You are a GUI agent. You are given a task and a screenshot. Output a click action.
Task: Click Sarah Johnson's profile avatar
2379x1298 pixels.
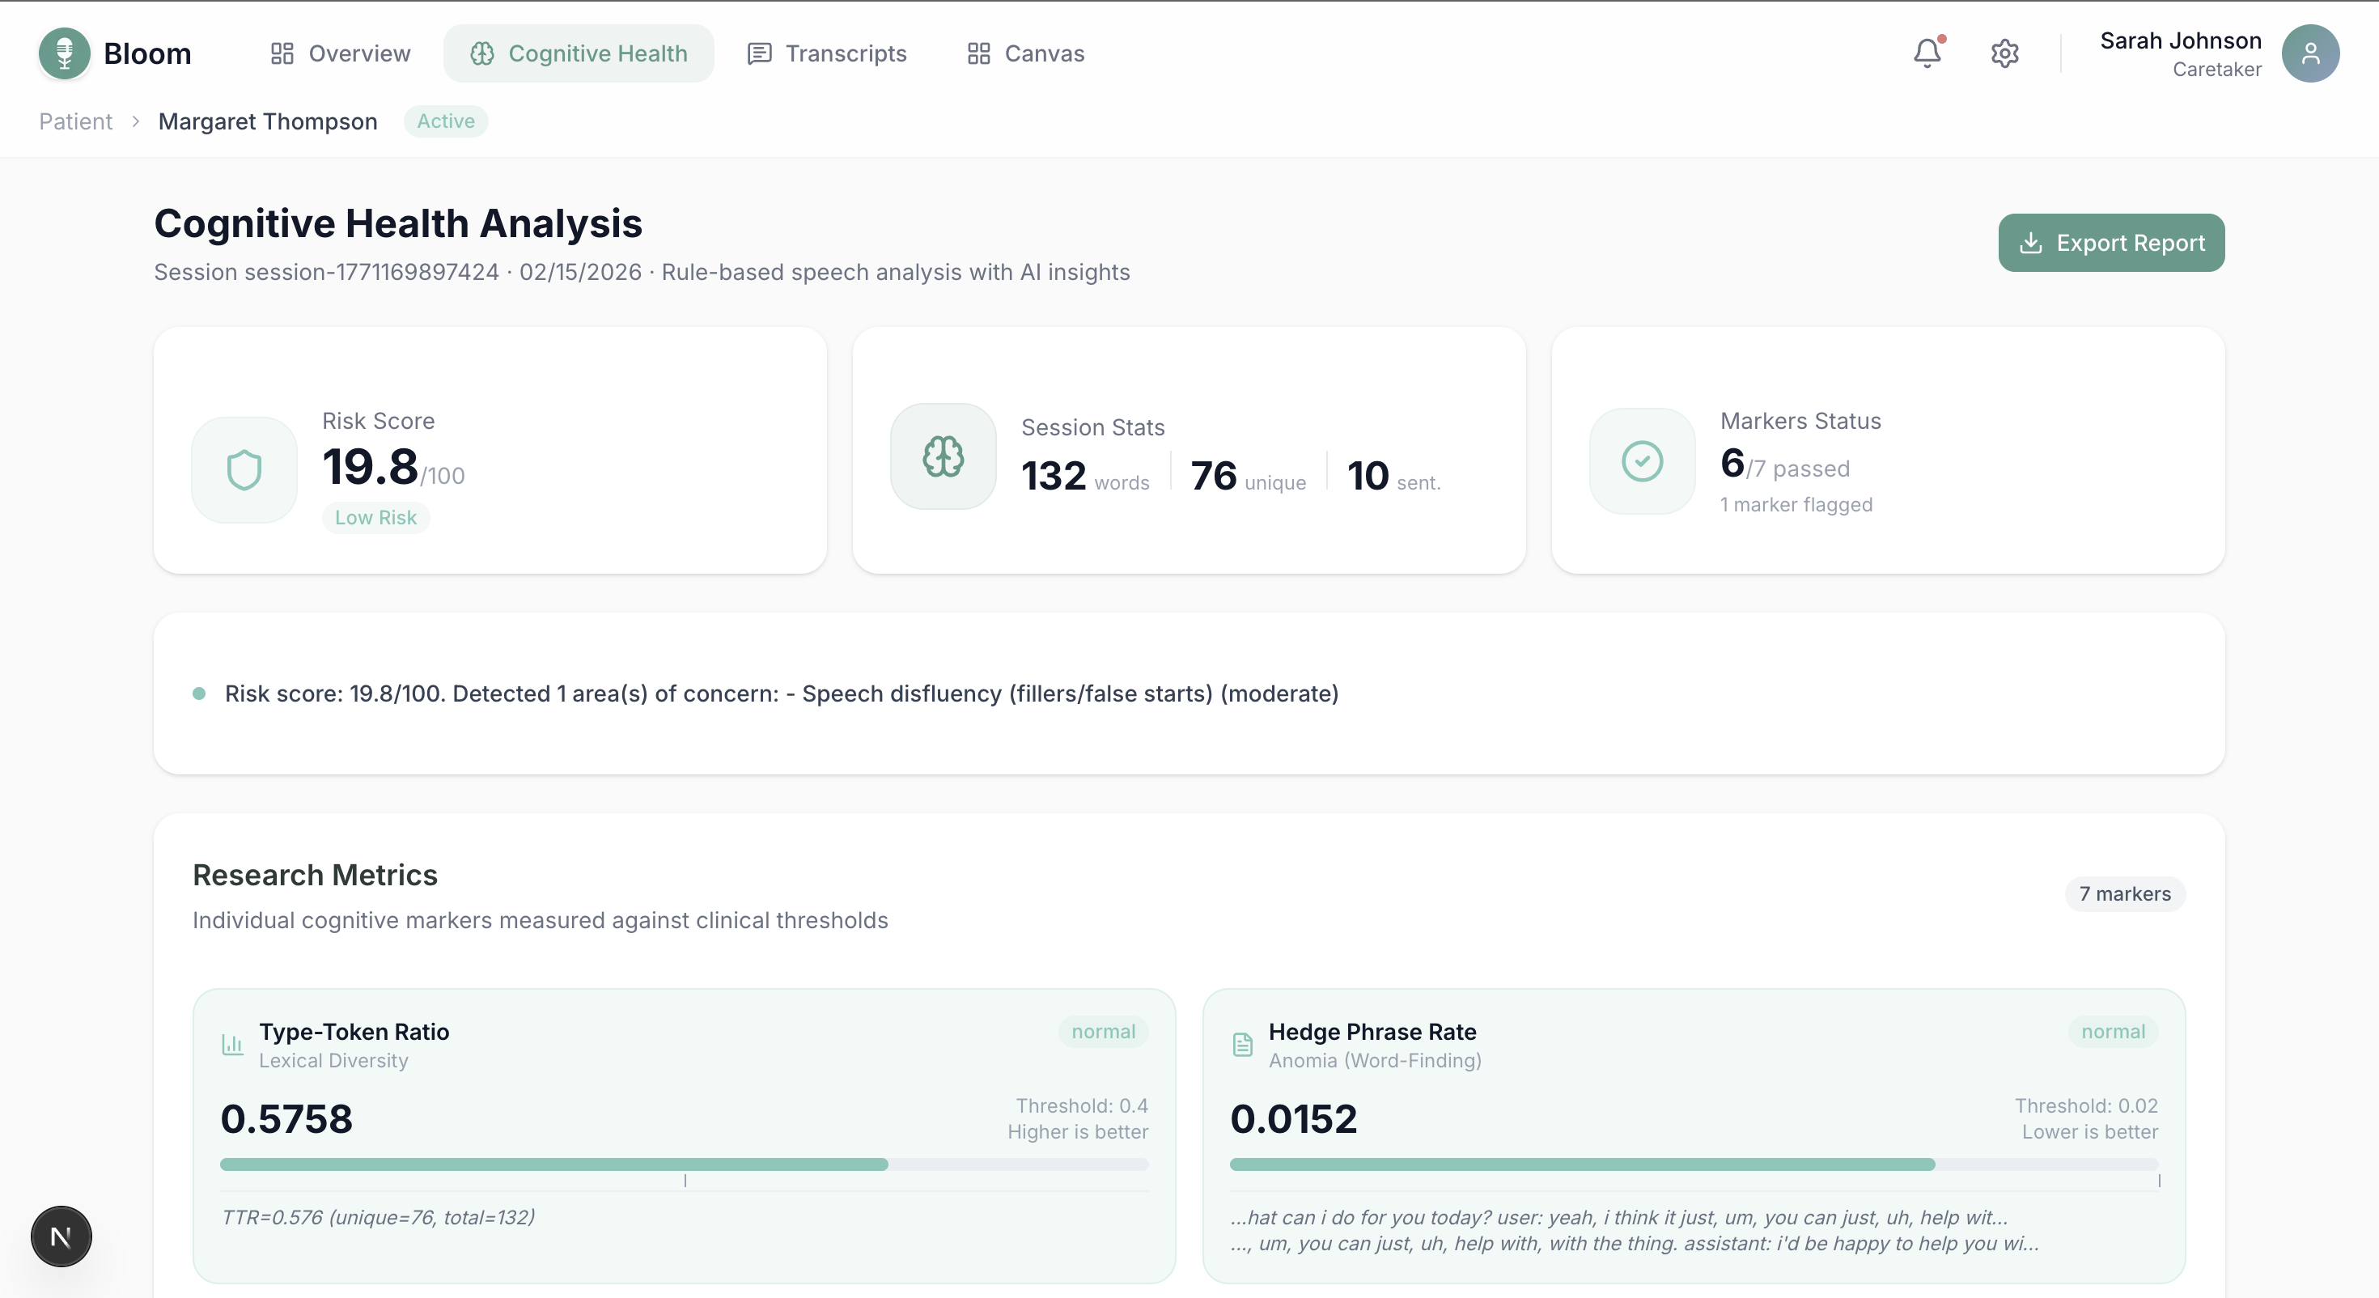coord(2309,53)
